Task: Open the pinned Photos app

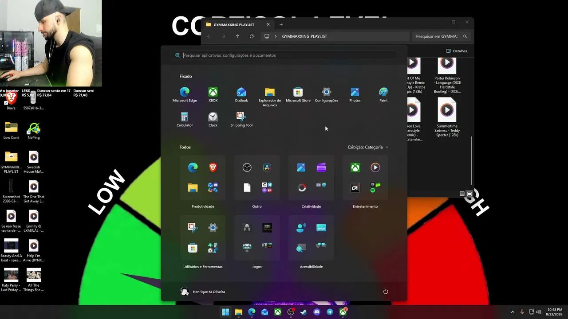Action: point(355,94)
